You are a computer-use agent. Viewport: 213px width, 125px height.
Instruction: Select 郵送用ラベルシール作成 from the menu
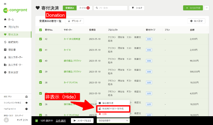pyautogui.click(x=113, y=109)
